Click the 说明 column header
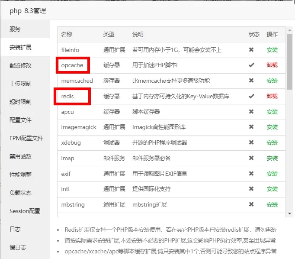 [x=138, y=34]
